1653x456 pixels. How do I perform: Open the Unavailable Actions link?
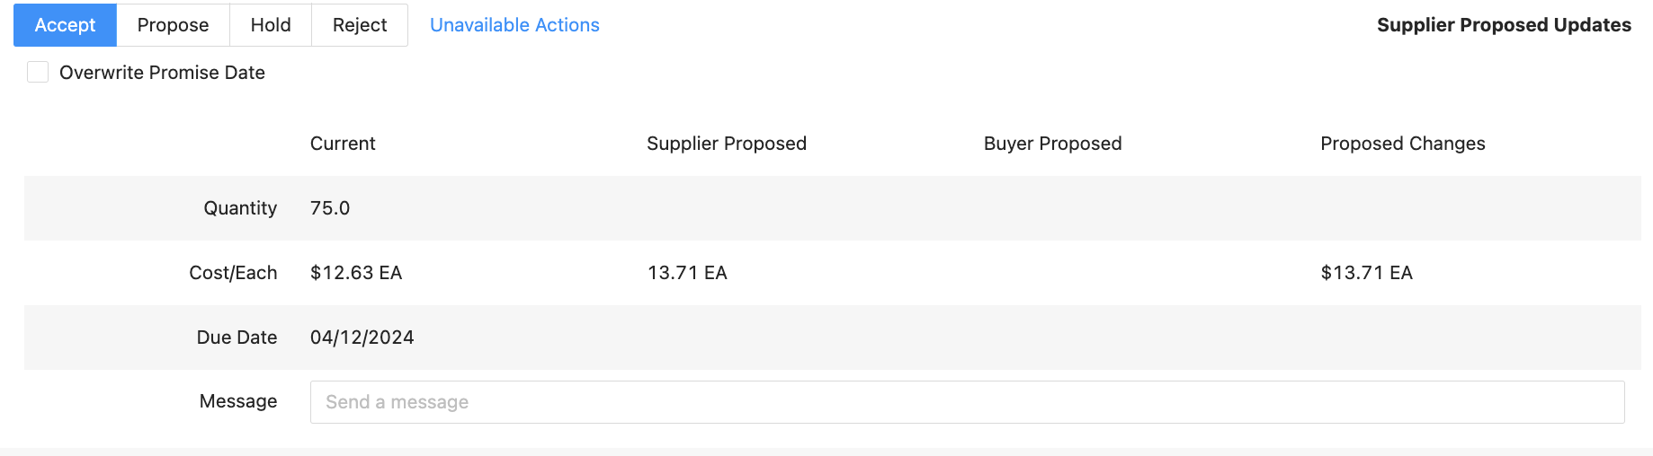514,25
